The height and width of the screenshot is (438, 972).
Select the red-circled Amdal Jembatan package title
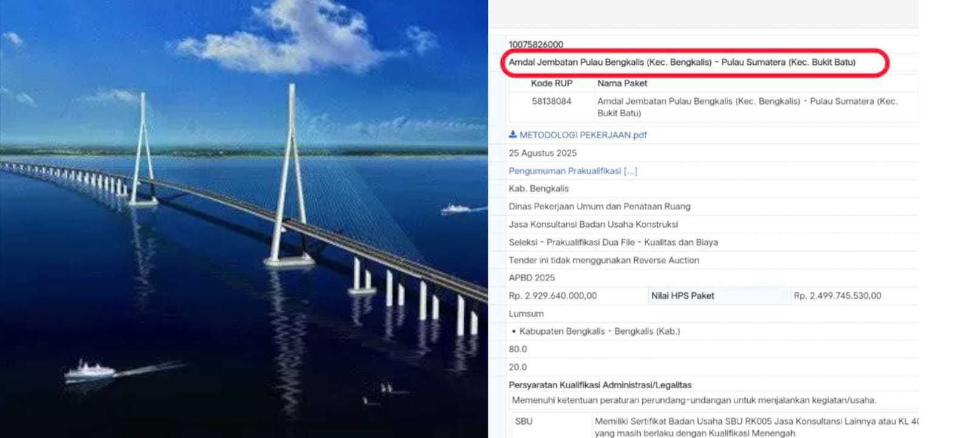click(x=682, y=62)
